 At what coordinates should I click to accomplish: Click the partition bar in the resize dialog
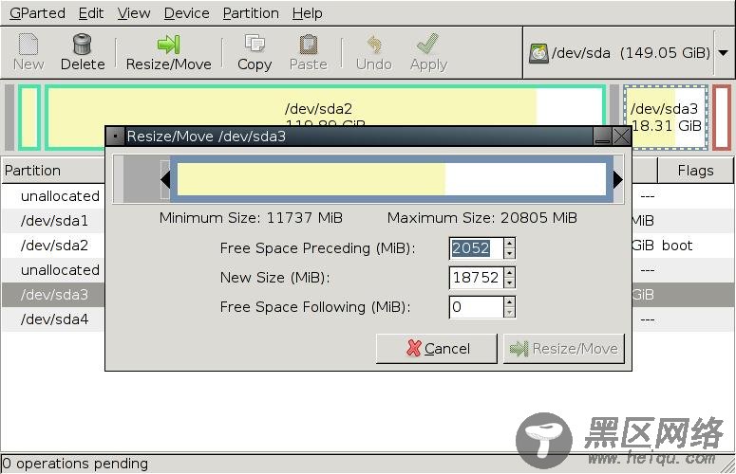[x=391, y=179]
